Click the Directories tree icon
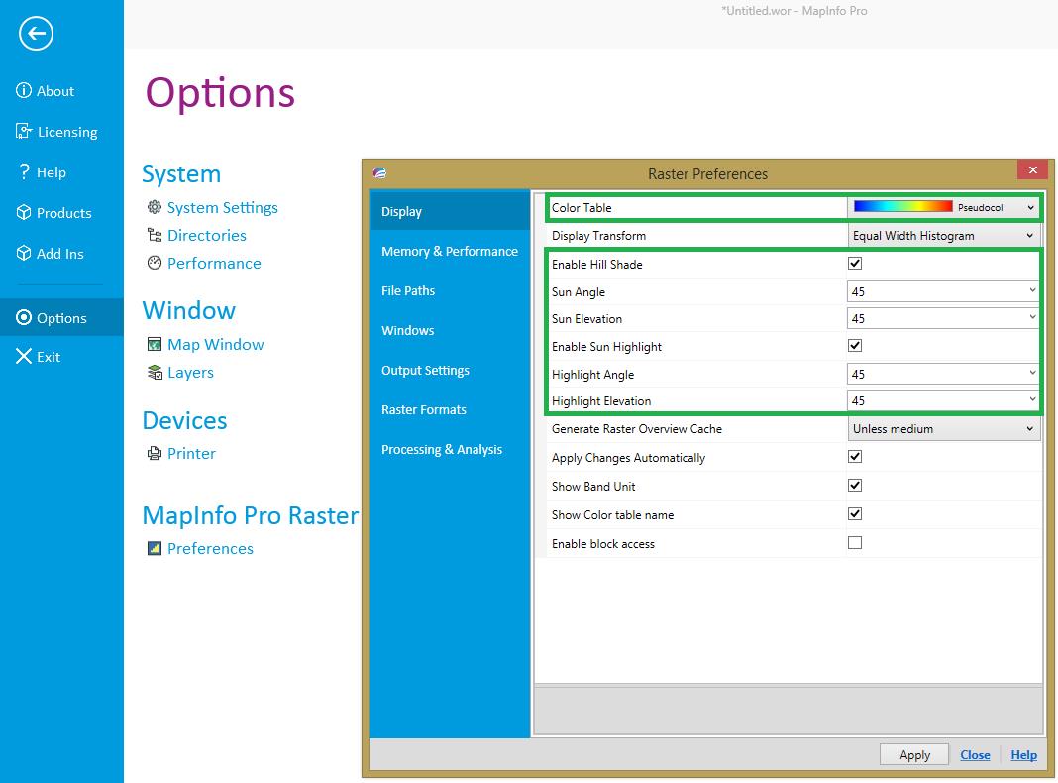 point(155,235)
